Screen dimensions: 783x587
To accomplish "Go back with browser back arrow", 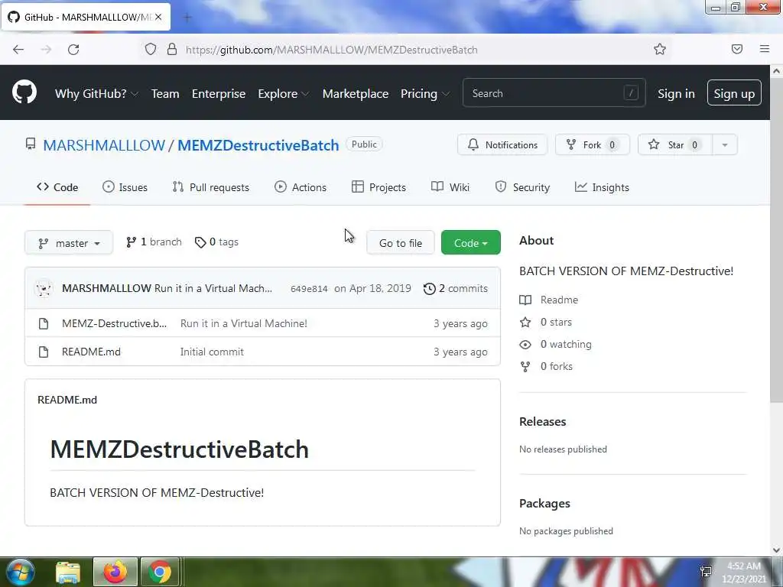I will tap(18, 50).
